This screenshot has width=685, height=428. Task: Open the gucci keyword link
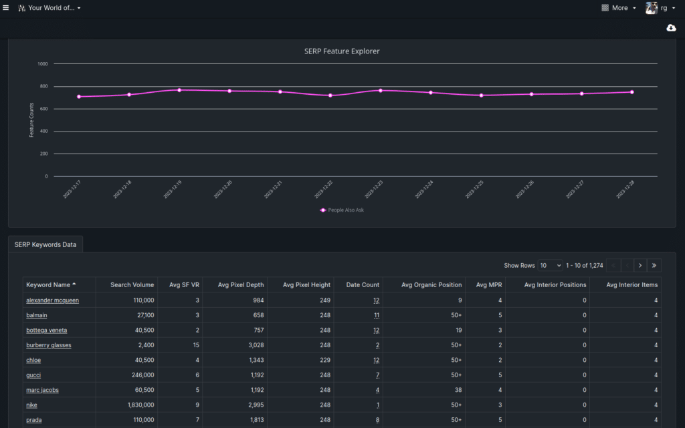click(x=33, y=375)
